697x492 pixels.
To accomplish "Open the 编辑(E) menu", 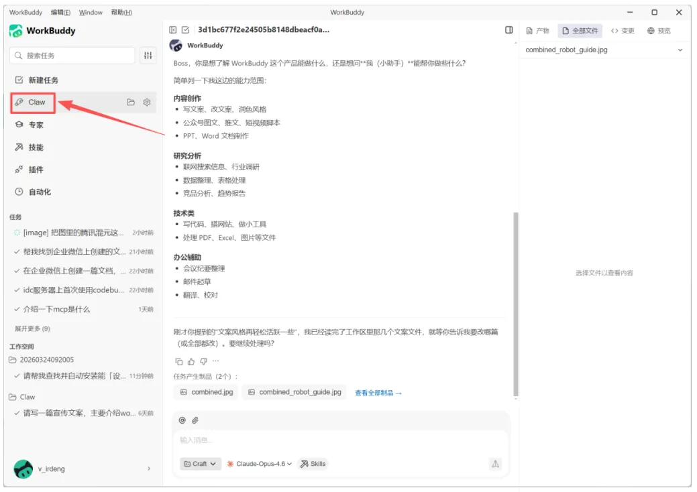I will tap(60, 13).
